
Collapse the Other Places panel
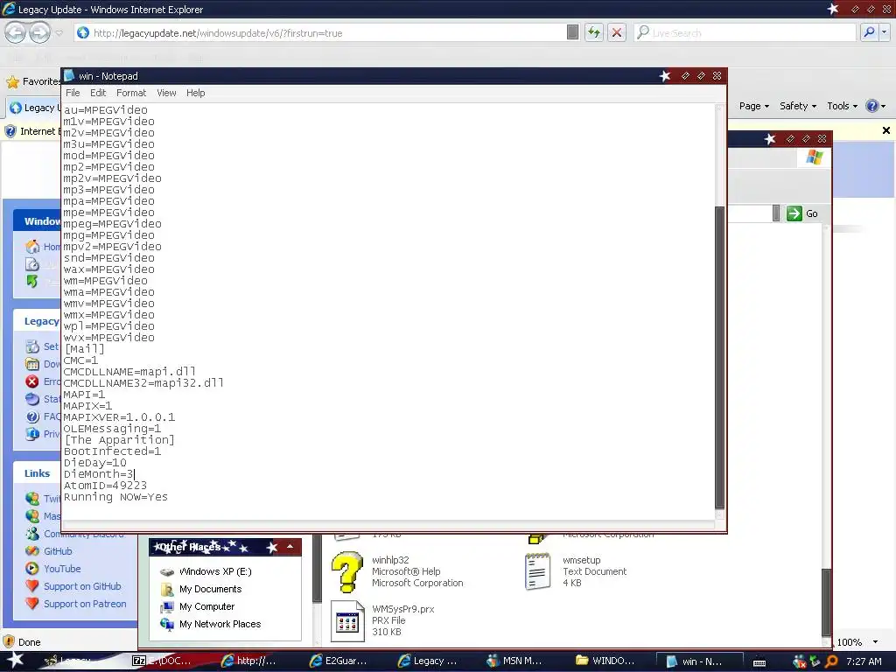click(x=290, y=547)
